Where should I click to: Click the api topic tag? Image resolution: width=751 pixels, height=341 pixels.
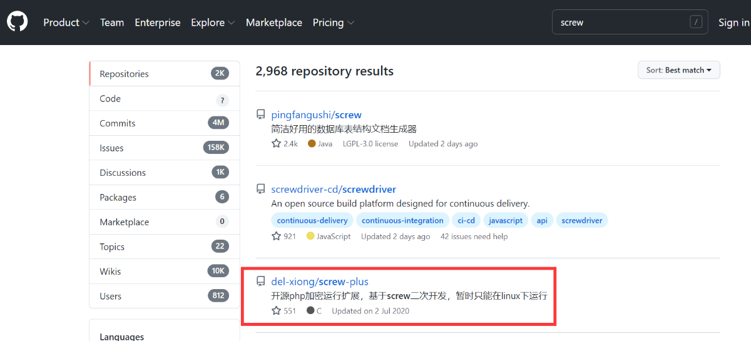[542, 220]
